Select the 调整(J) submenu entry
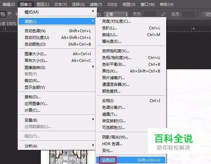Image resolution: width=211 pixels, height=164 pixels. 57,22
